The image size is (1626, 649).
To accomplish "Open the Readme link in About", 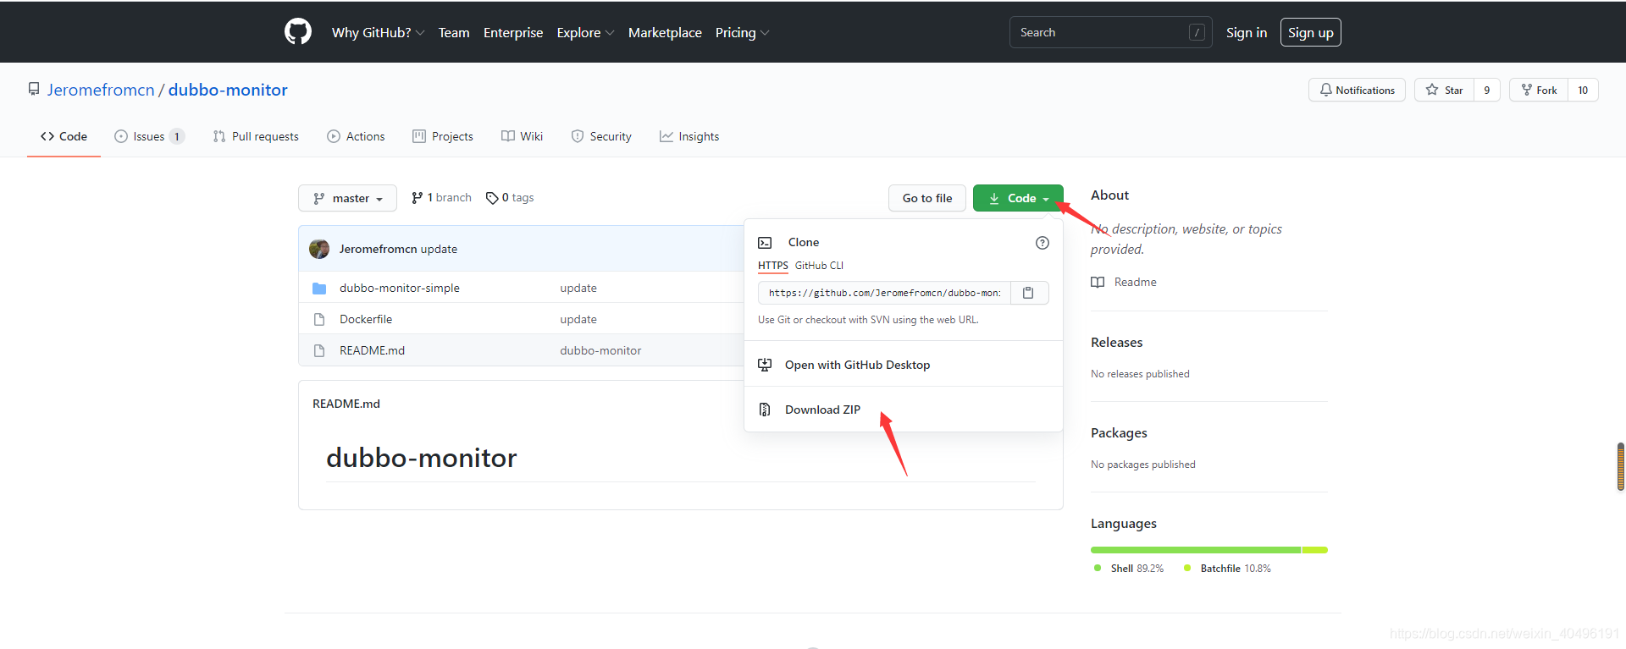I will tap(1124, 282).
